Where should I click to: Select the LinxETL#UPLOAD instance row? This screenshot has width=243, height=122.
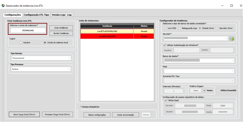tap(107, 36)
